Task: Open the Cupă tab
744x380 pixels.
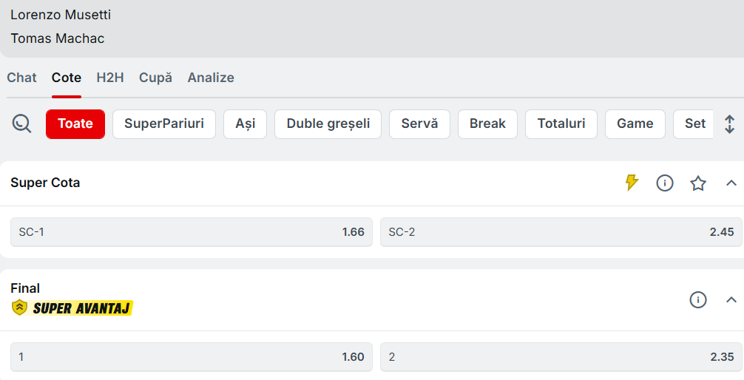Action: click(x=155, y=78)
